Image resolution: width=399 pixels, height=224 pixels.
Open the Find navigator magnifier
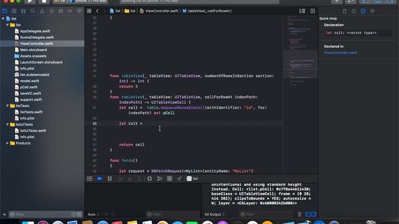[x=32, y=11]
